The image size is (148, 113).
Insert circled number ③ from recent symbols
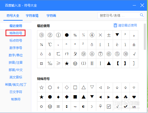(42, 35)
